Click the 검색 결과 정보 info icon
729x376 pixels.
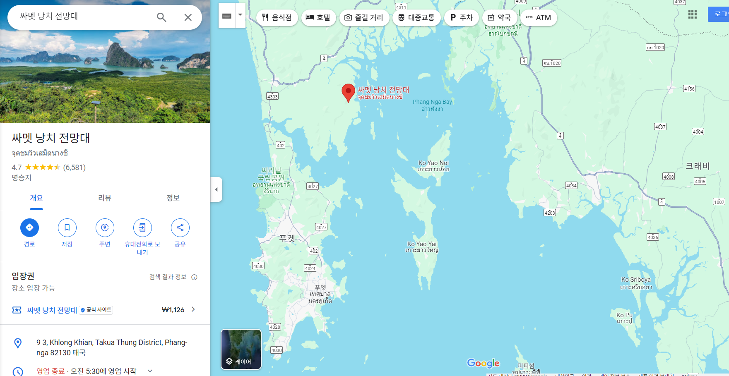pos(194,277)
